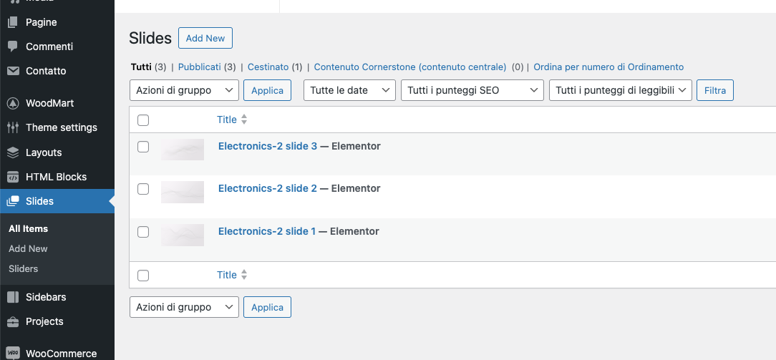This screenshot has height=360, width=776.
Task: Open the Electronics-2 slide 2 link
Action: (267, 188)
